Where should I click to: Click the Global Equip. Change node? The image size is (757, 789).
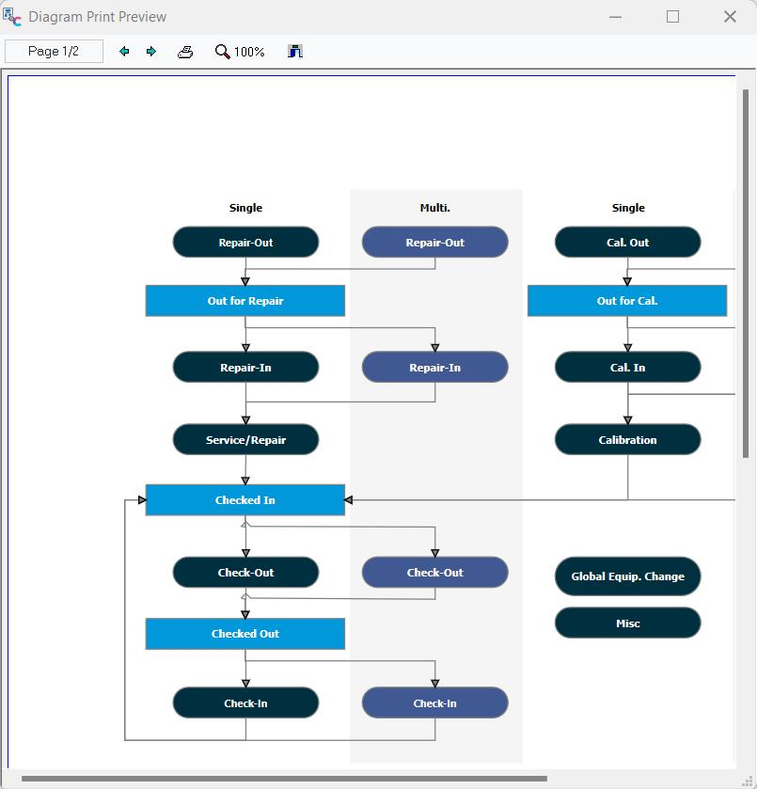[627, 576]
